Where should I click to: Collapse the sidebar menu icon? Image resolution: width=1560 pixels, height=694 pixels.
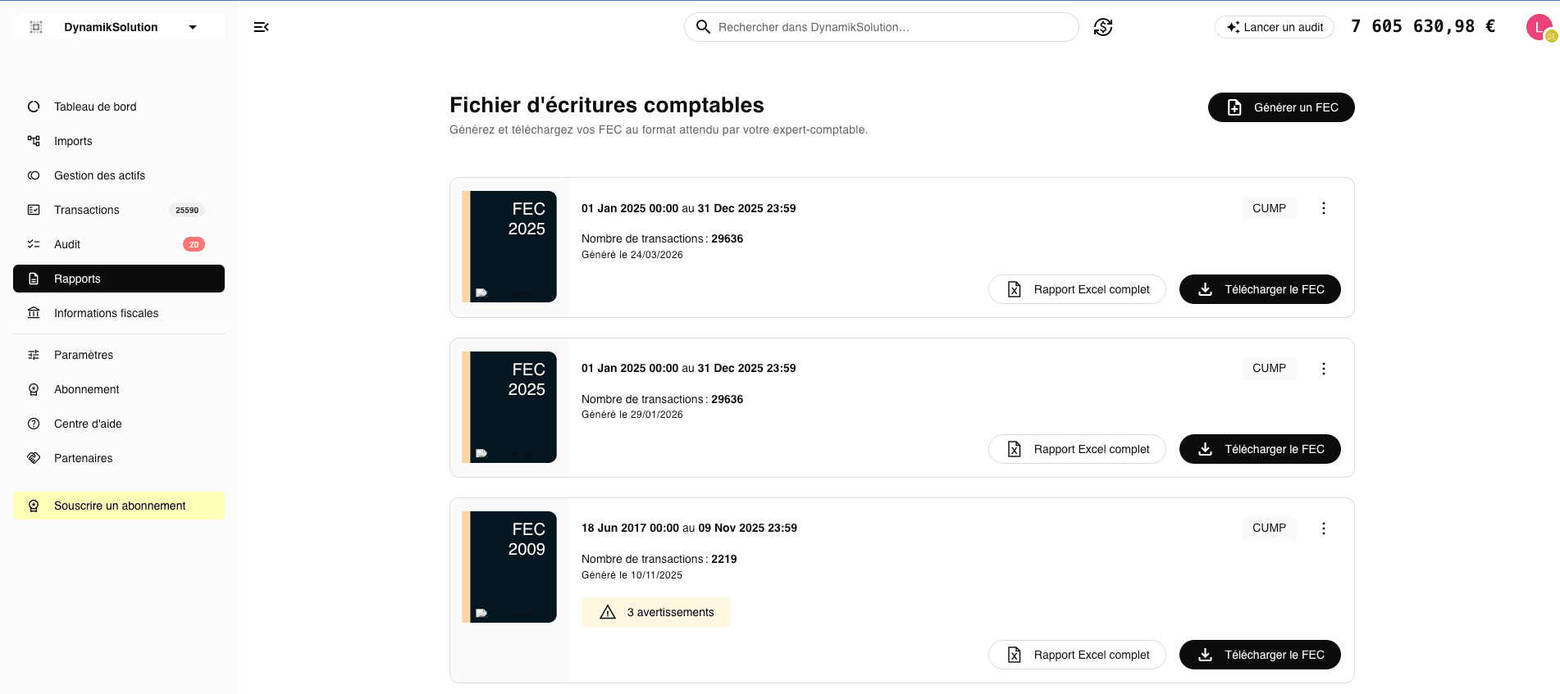point(262,27)
